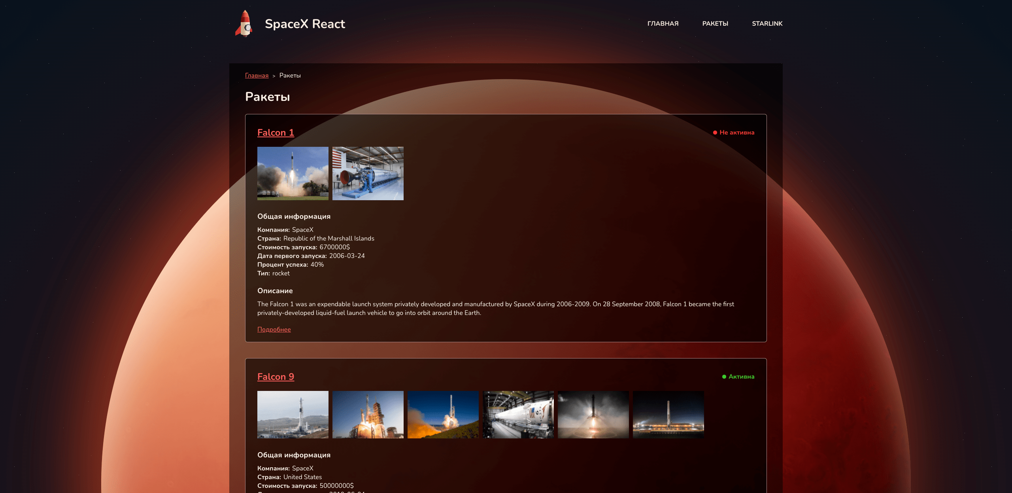Click the 50000000$ launch cost value
The width and height of the screenshot is (1012, 493).
pos(337,486)
